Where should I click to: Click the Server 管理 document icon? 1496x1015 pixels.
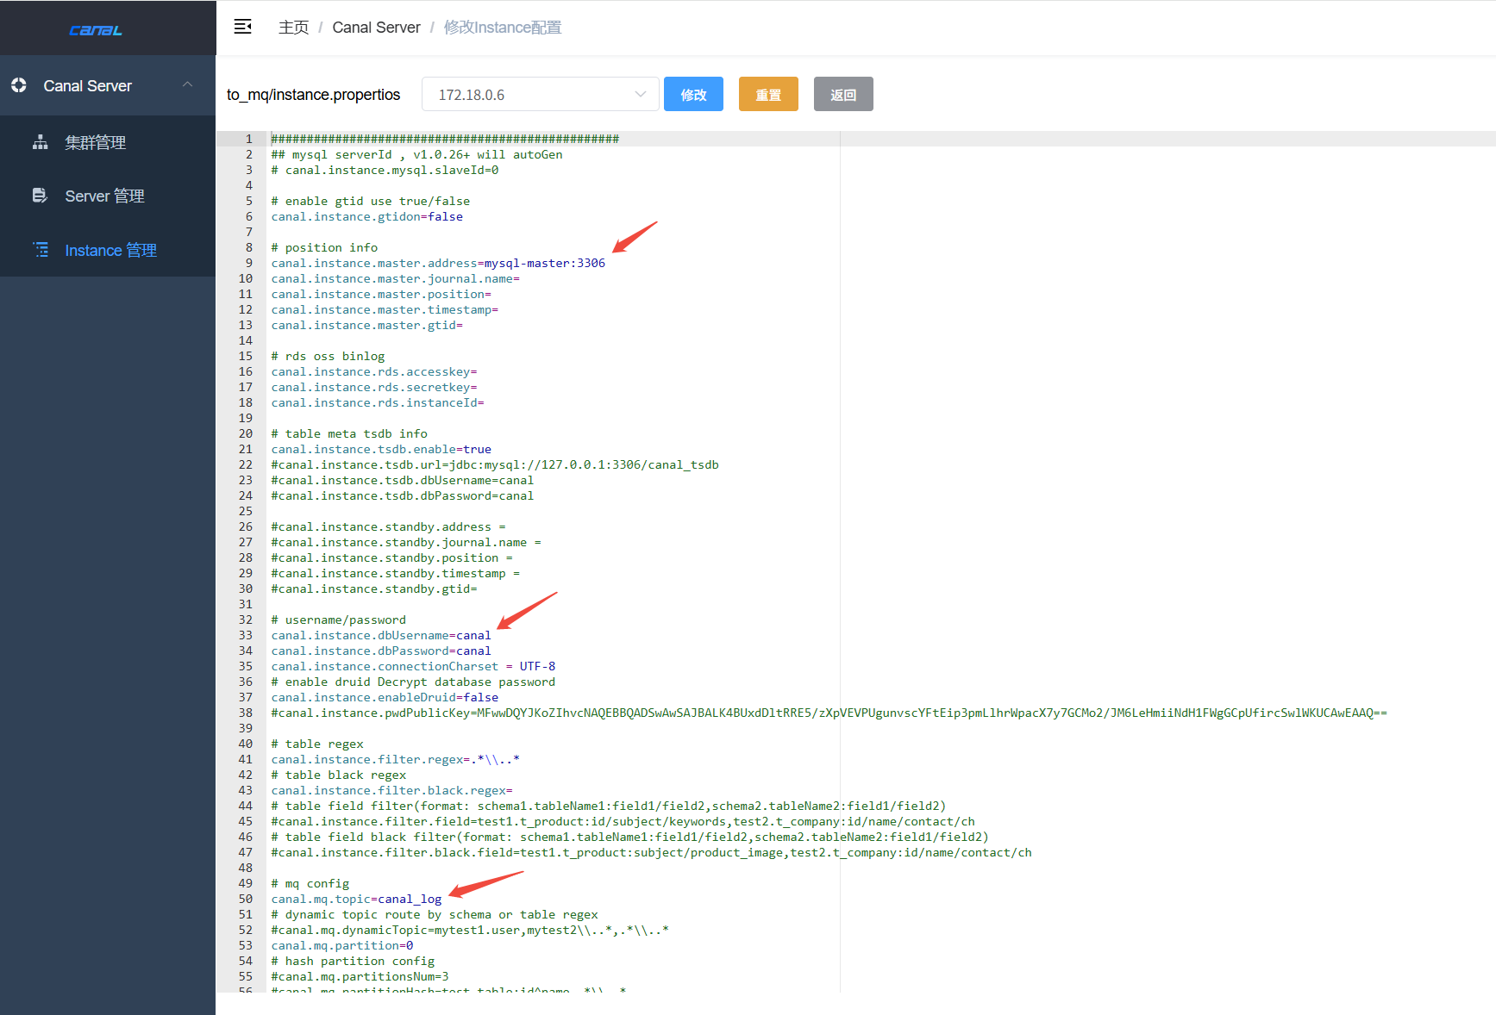[40, 196]
